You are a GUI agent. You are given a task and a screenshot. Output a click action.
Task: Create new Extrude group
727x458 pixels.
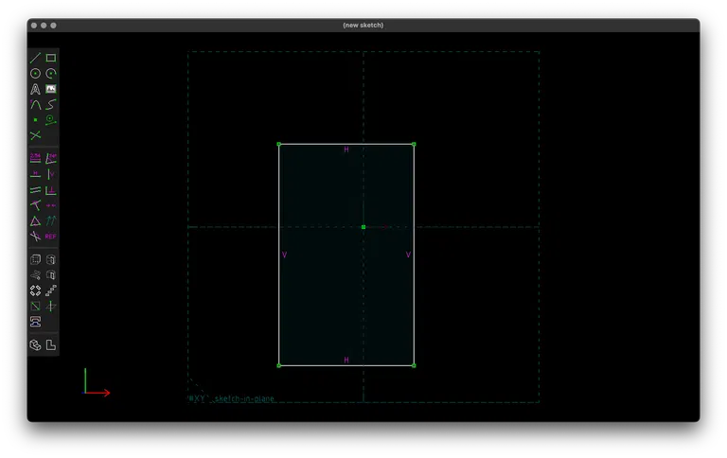pos(35,259)
